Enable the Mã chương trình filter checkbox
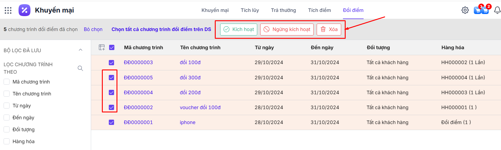Image resolution: width=501 pixels, height=150 pixels. coord(7,82)
